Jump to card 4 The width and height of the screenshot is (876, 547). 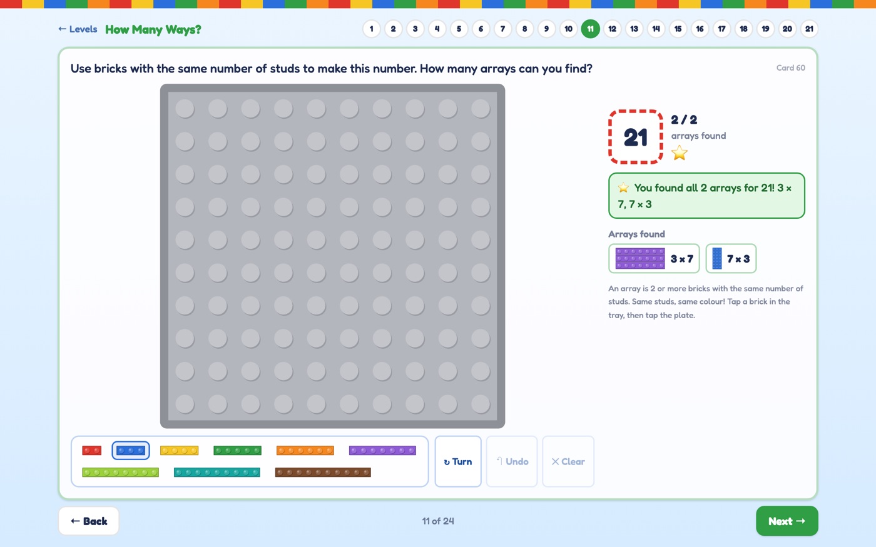tap(437, 29)
